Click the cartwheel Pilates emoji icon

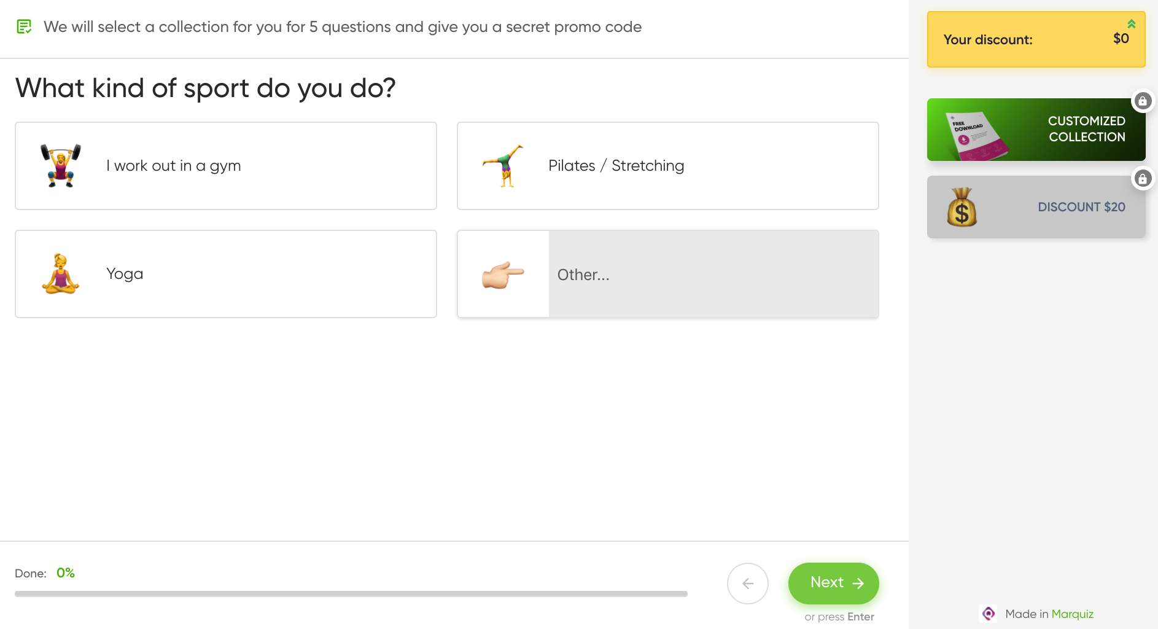point(503,166)
